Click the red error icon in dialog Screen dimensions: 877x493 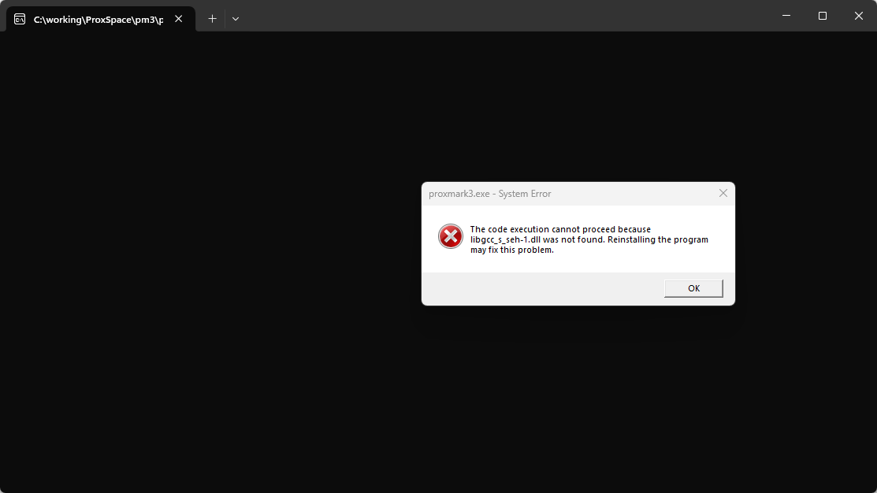pyautogui.click(x=450, y=236)
